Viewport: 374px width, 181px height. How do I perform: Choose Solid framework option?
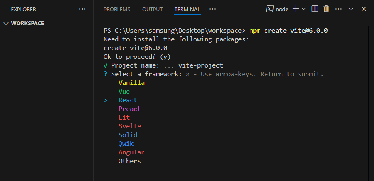pyautogui.click(x=128, y=135)
